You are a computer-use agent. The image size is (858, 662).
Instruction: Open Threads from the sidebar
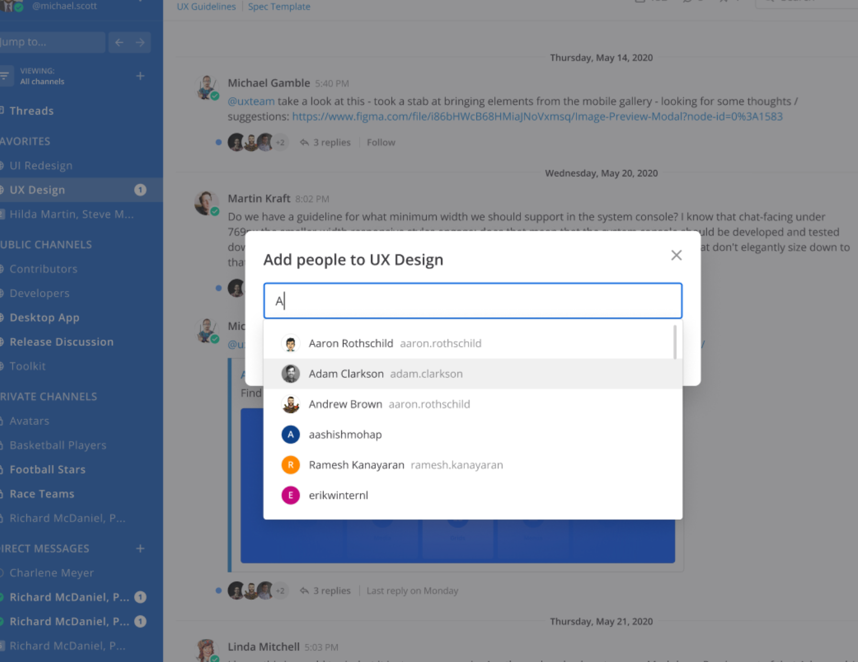pos(32,110)
